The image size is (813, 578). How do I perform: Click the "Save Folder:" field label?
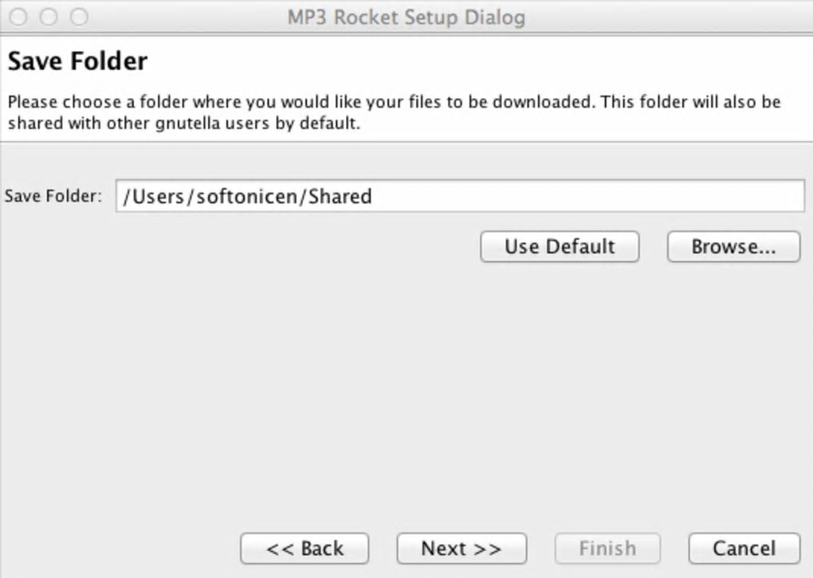point(53,196)
